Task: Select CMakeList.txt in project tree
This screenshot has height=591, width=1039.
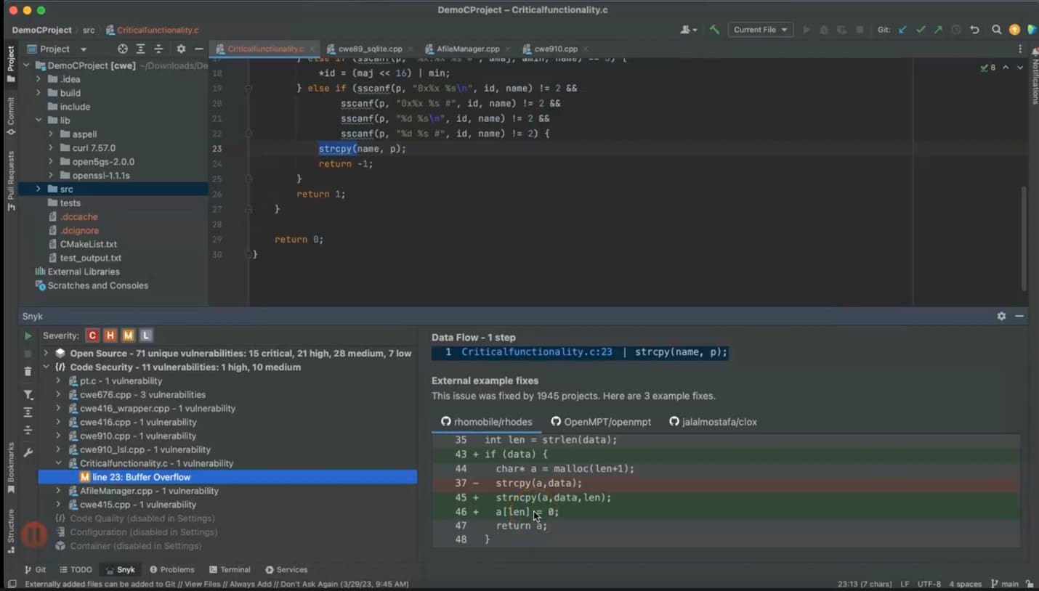Action: click(88, 245)
